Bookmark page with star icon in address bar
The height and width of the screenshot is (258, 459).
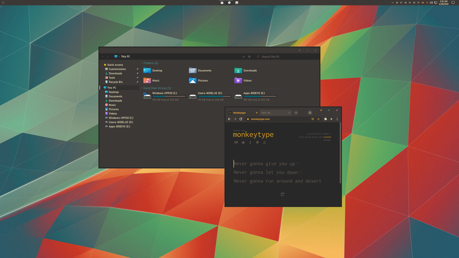click(x=318, y=119)
